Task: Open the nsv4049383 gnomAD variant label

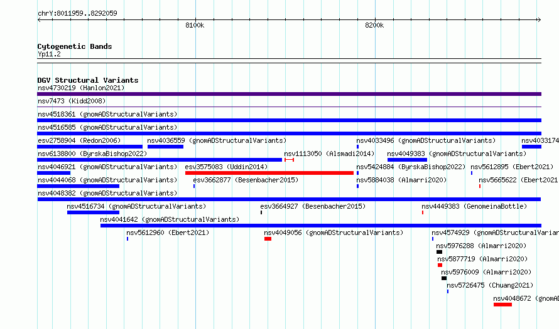Action: [x=457, y=154]
